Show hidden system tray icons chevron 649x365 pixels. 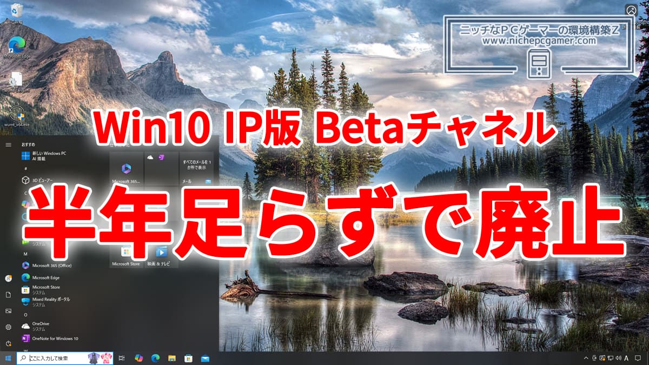[x=586, y=359]
